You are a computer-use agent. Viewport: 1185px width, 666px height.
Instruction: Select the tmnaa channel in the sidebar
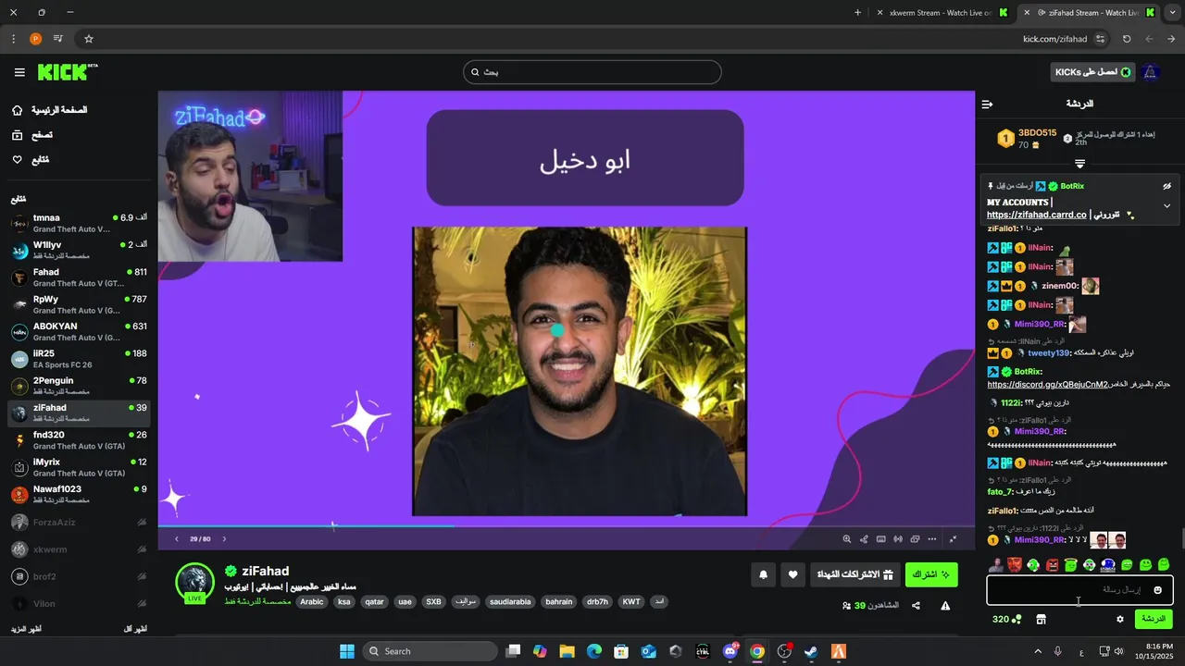click(79, 223)
